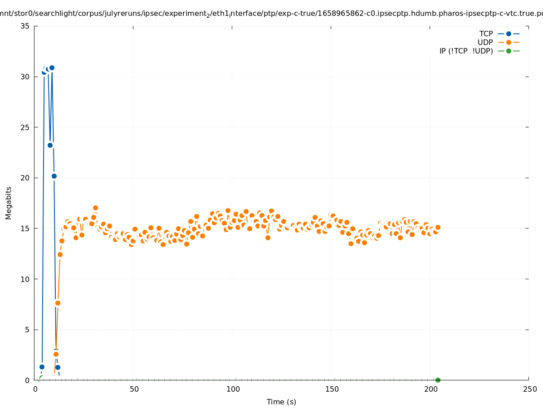
Task: Click the first TCP point near 1 Megabit
Action: (x=42, y=367)
